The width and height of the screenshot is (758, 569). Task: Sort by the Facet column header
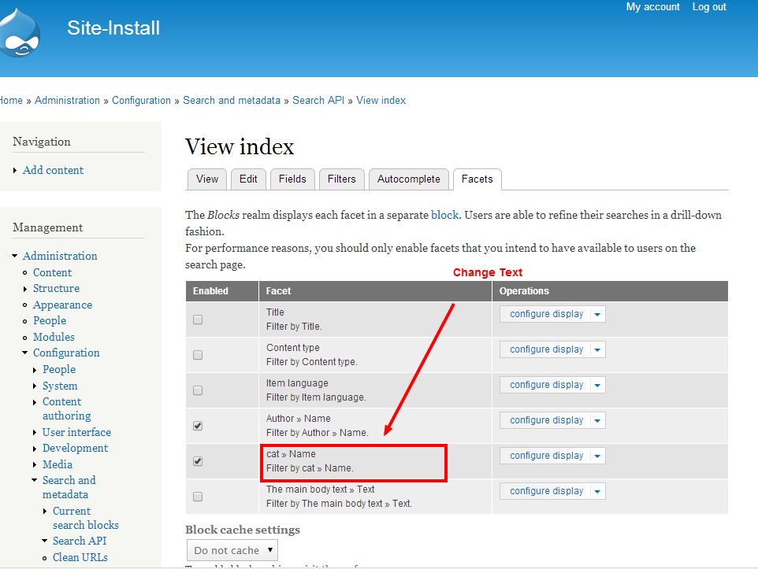(278, 290)
